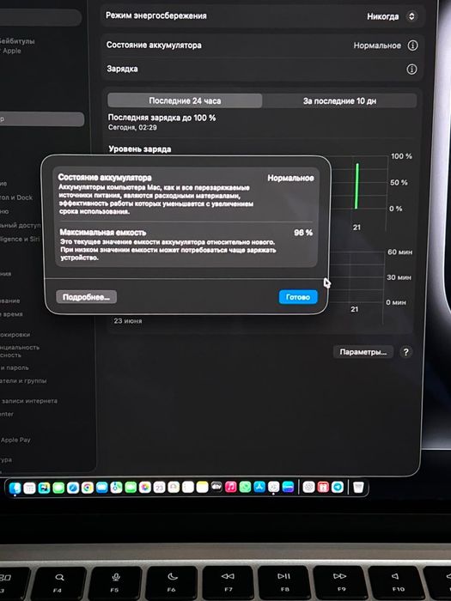Open WhatsApp green icon in Dock
Image resolution: width=451 pixels, height=601 pixels.
(245, 487)
